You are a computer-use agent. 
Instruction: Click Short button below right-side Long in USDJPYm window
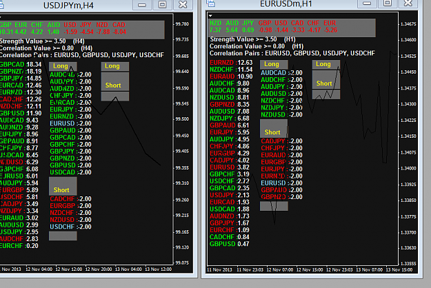tap(115, 81)
